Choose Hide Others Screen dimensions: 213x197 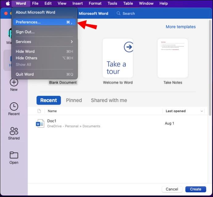[44, 58]
